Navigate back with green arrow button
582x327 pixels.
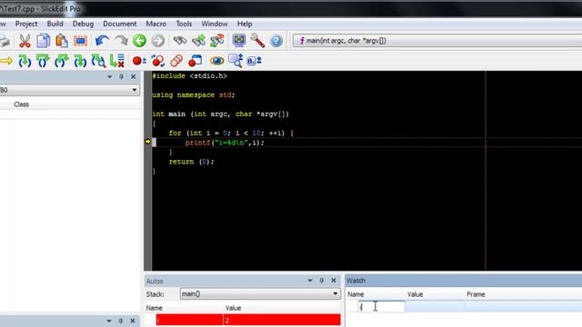coord(139,40)
